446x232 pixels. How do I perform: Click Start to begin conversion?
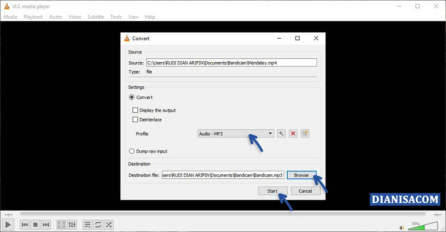[273, 191]
